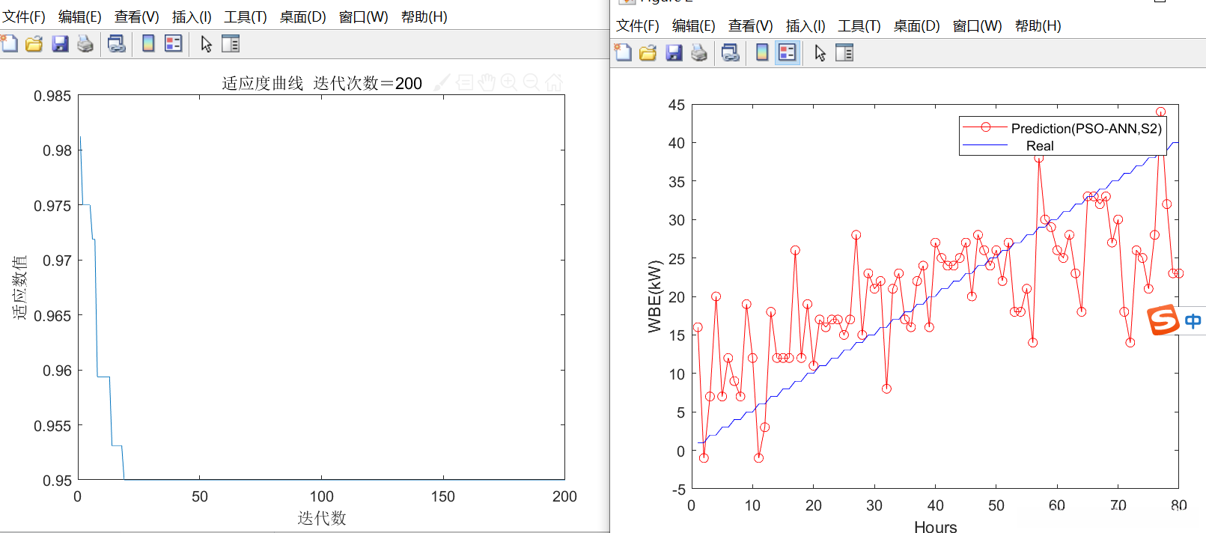Print the WBE prediction figure
The image size is (1206, 533).
point(699,52)
